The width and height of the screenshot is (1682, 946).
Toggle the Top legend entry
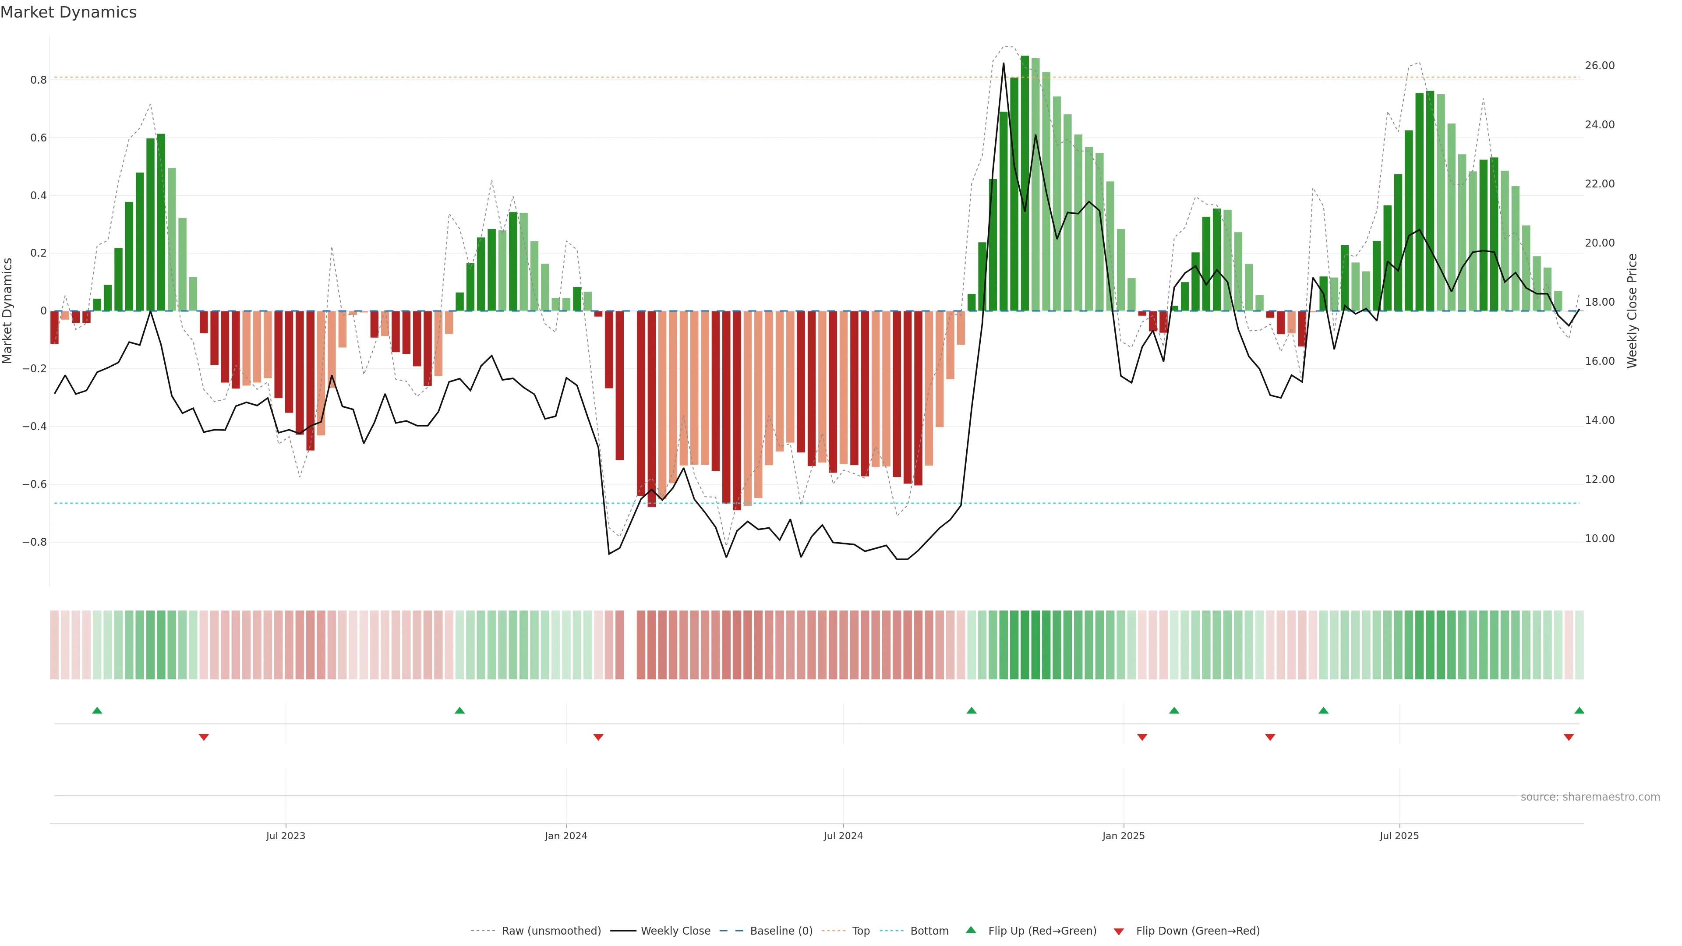tap(861, 931)
